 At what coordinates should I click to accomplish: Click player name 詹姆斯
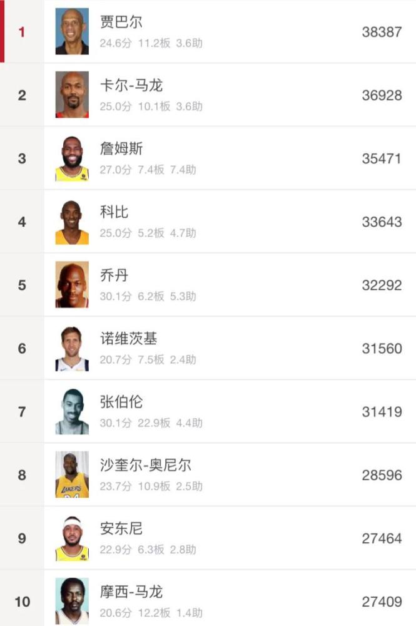[121, 148]
